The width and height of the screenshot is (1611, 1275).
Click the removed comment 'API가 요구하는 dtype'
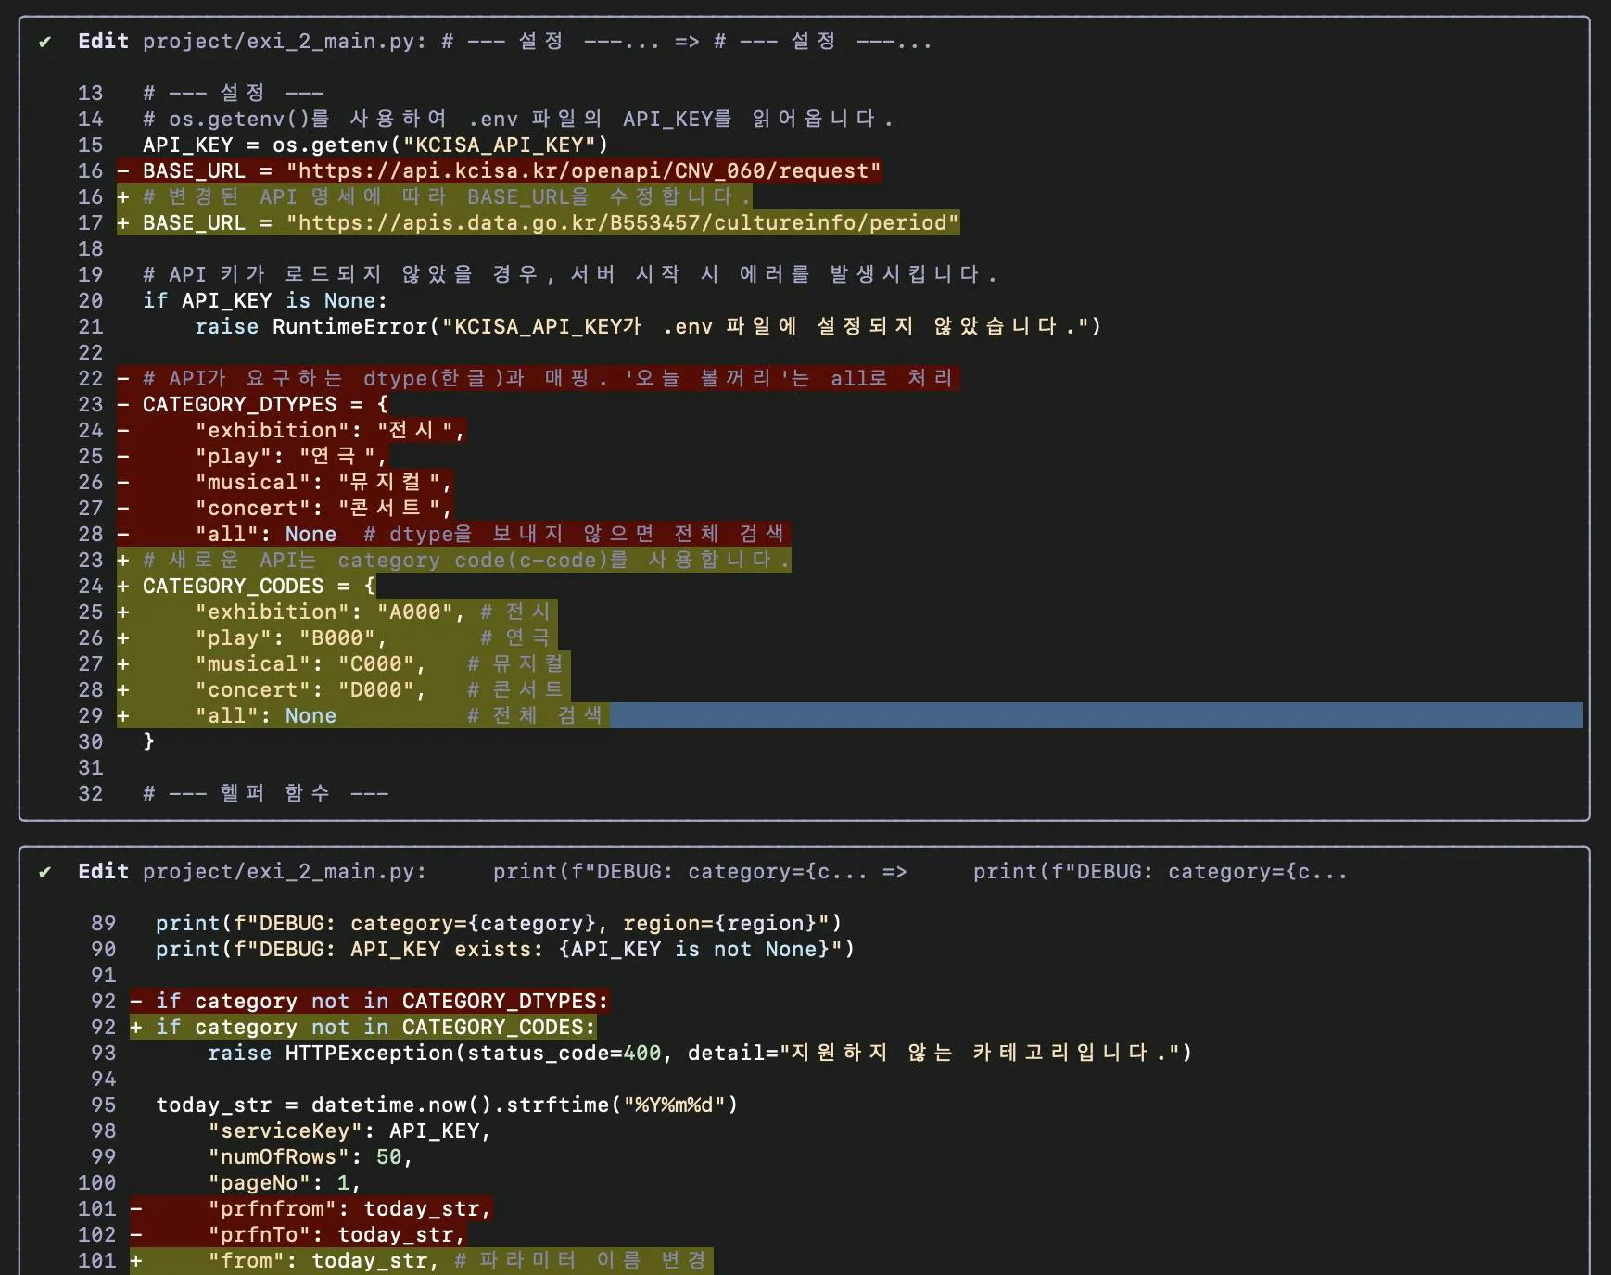point(538,379)
